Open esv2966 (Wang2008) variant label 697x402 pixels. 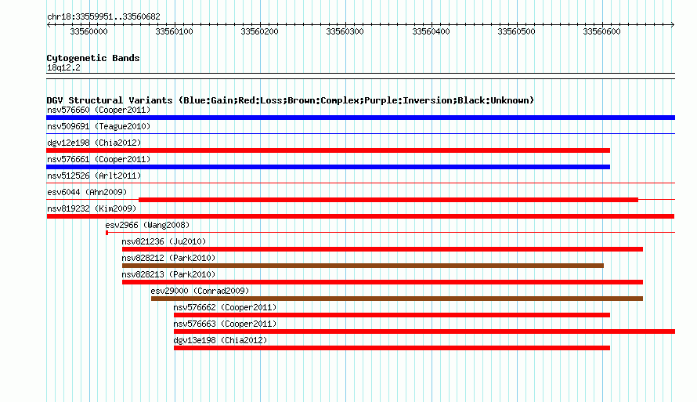point(147,225)
